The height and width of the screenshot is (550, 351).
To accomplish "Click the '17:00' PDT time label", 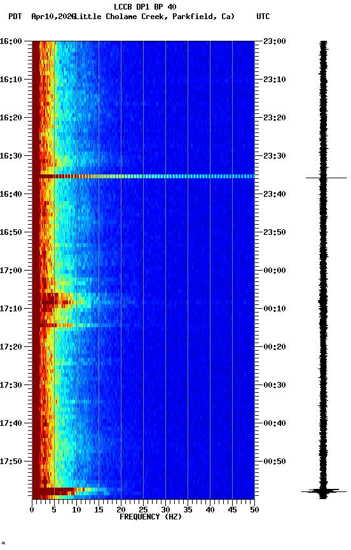I will tap(11, 271).
